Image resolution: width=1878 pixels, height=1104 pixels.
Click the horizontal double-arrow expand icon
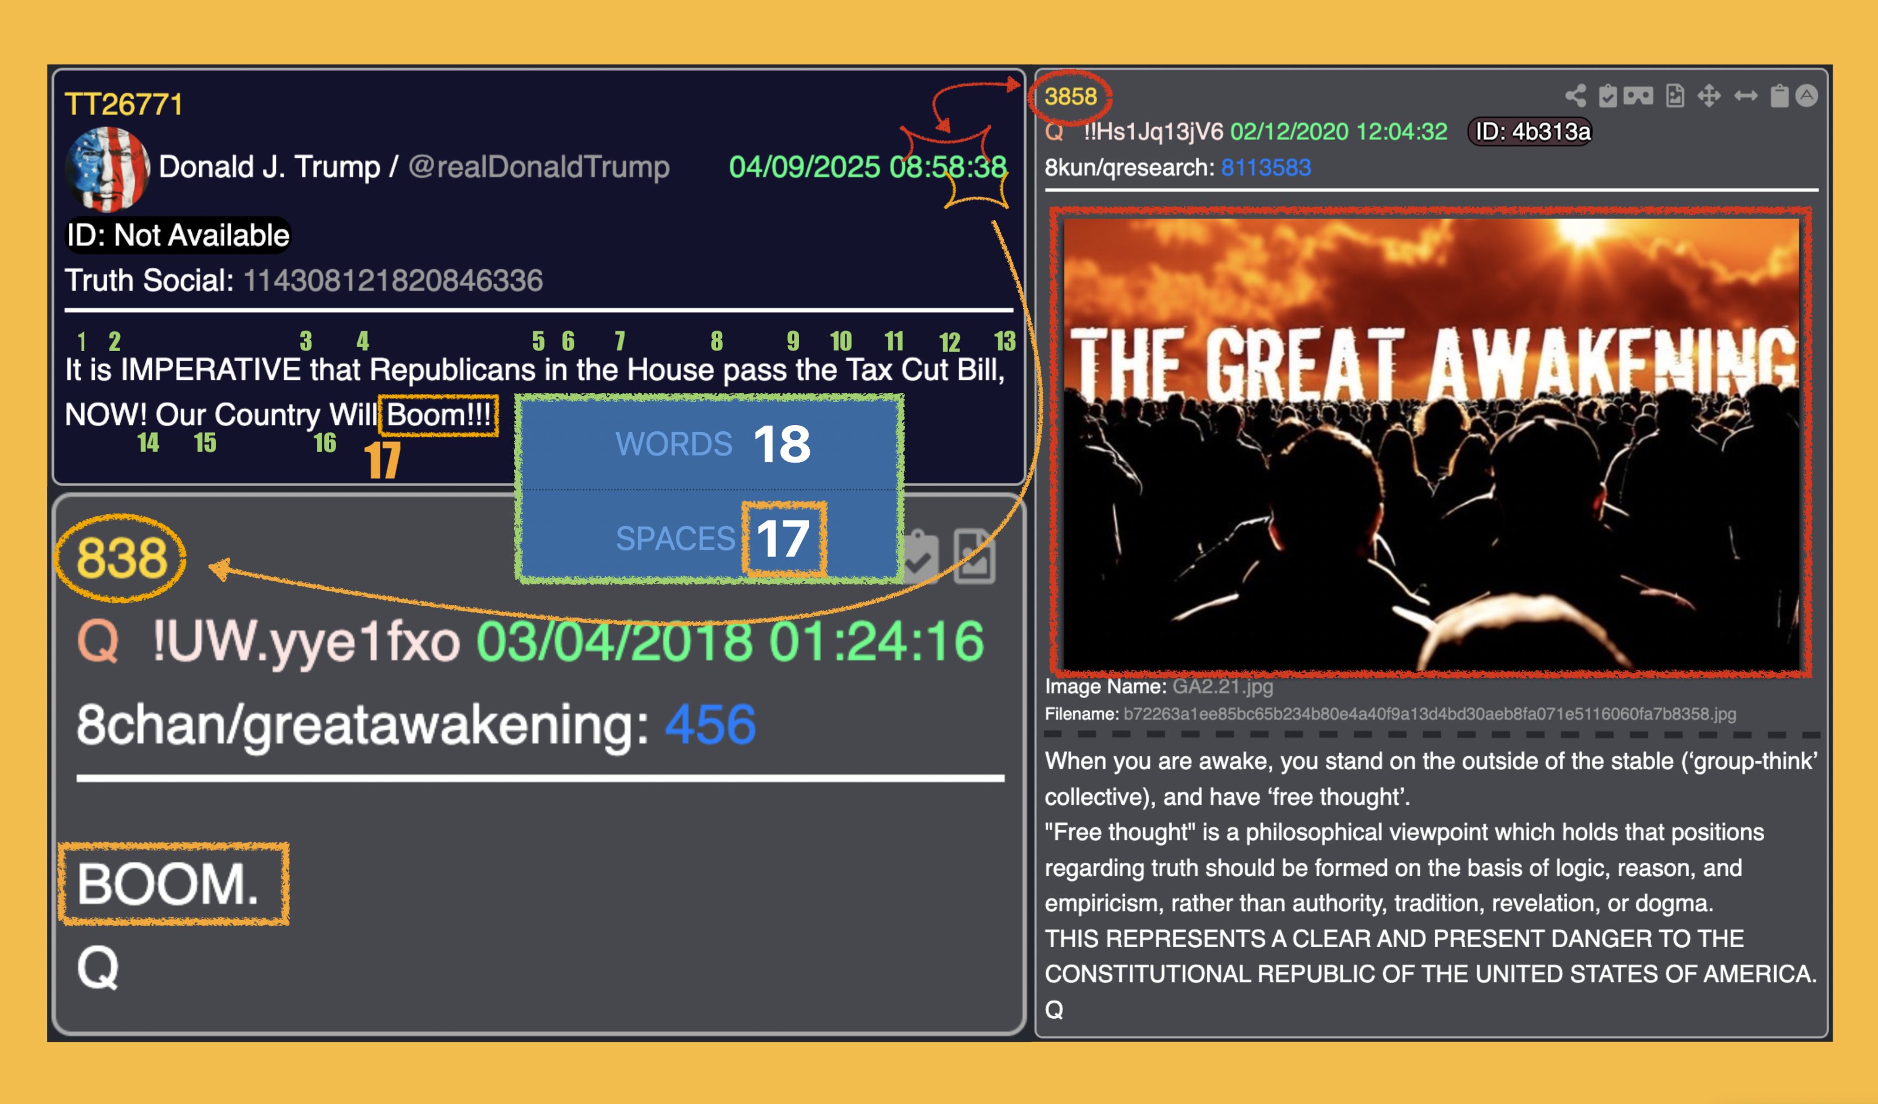[1745, 95]
